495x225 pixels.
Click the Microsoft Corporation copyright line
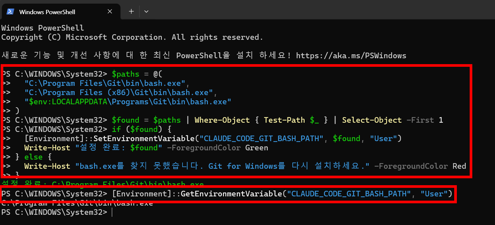[x=132, y=37]
